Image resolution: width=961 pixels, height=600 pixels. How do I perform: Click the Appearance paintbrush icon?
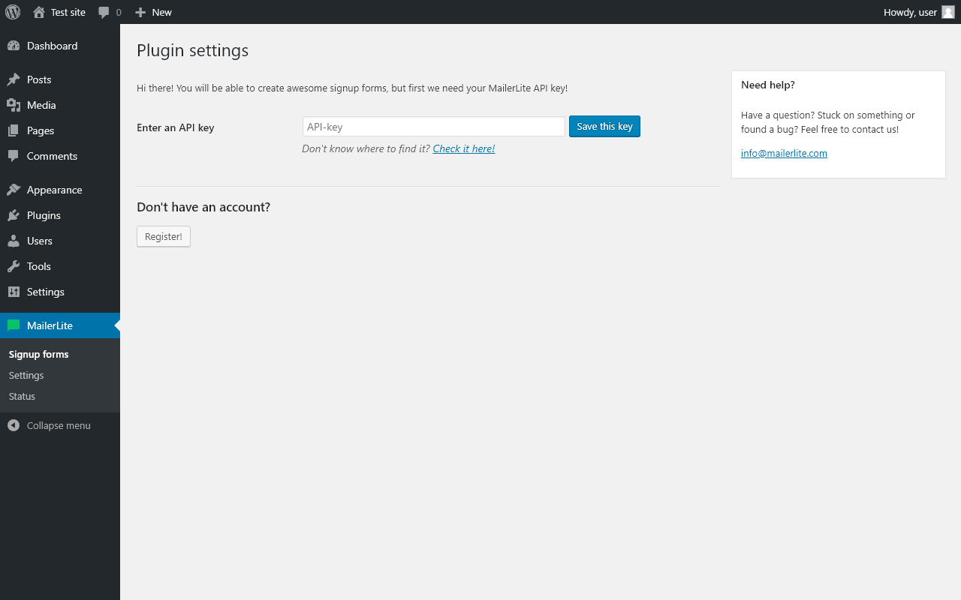point(14,190)
